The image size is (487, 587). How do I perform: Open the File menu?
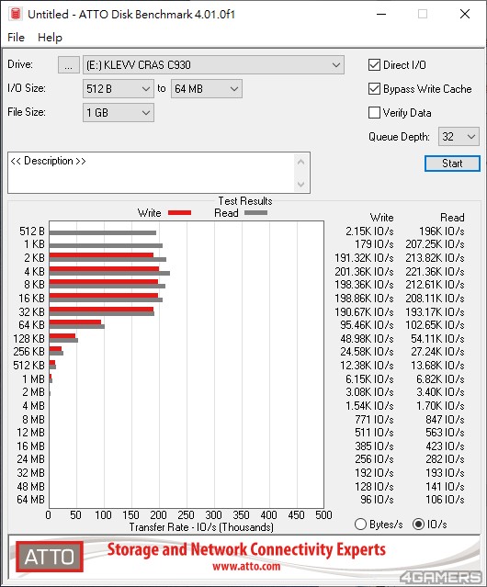pos(16,38)
